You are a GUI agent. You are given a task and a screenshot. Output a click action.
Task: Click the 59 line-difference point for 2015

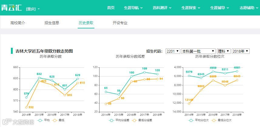[x=119, y=95]
